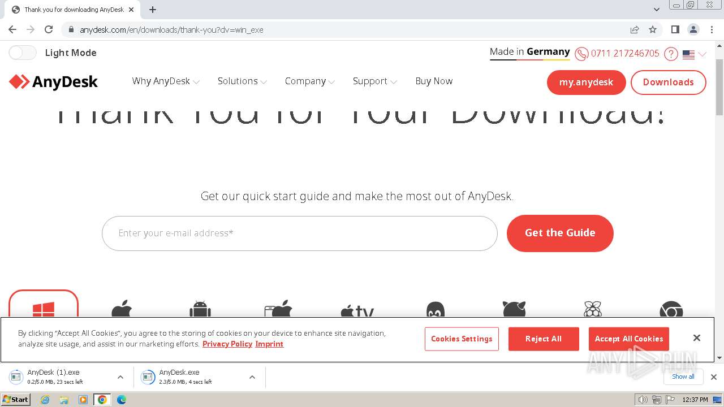Go forward in browser
The width and height of the screenshot is (724, 407).
pyautogui.click(x=31, y=29)
